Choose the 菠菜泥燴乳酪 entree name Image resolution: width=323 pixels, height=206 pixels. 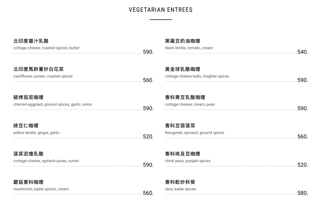coord(28,154)
